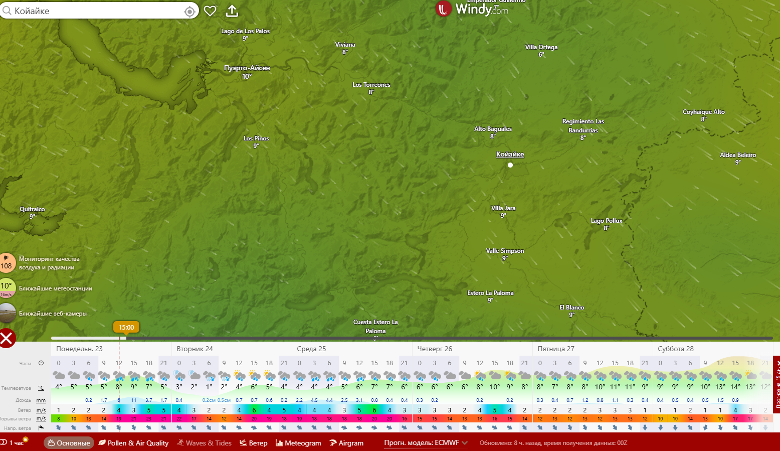
Task: Toggle temperature unit °C
Action: 41,388
